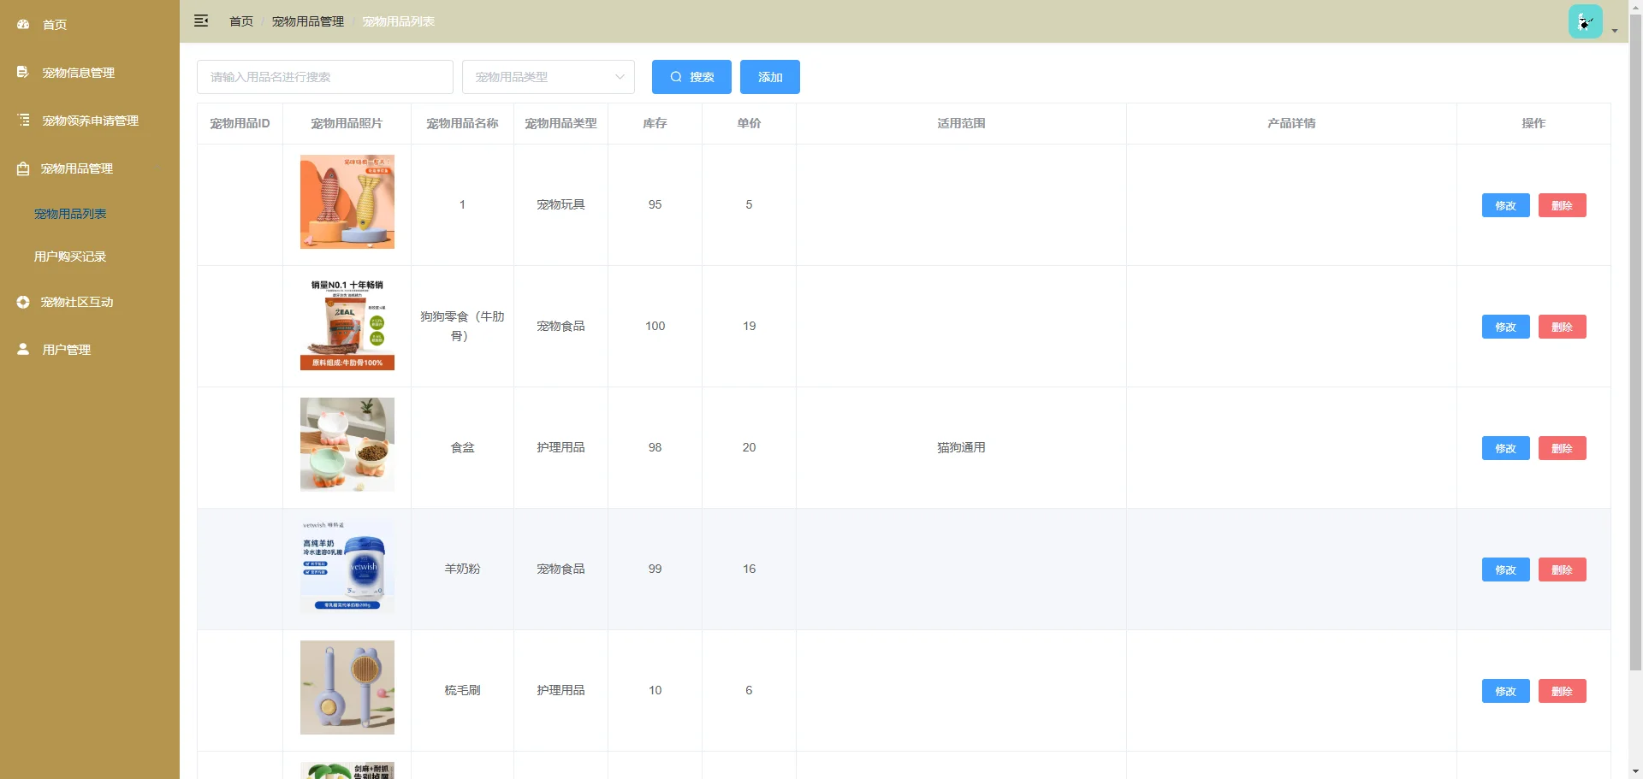The image size is (1643, 779).
Task: Click the 添加 button
Action: click(x=770, y=77)
